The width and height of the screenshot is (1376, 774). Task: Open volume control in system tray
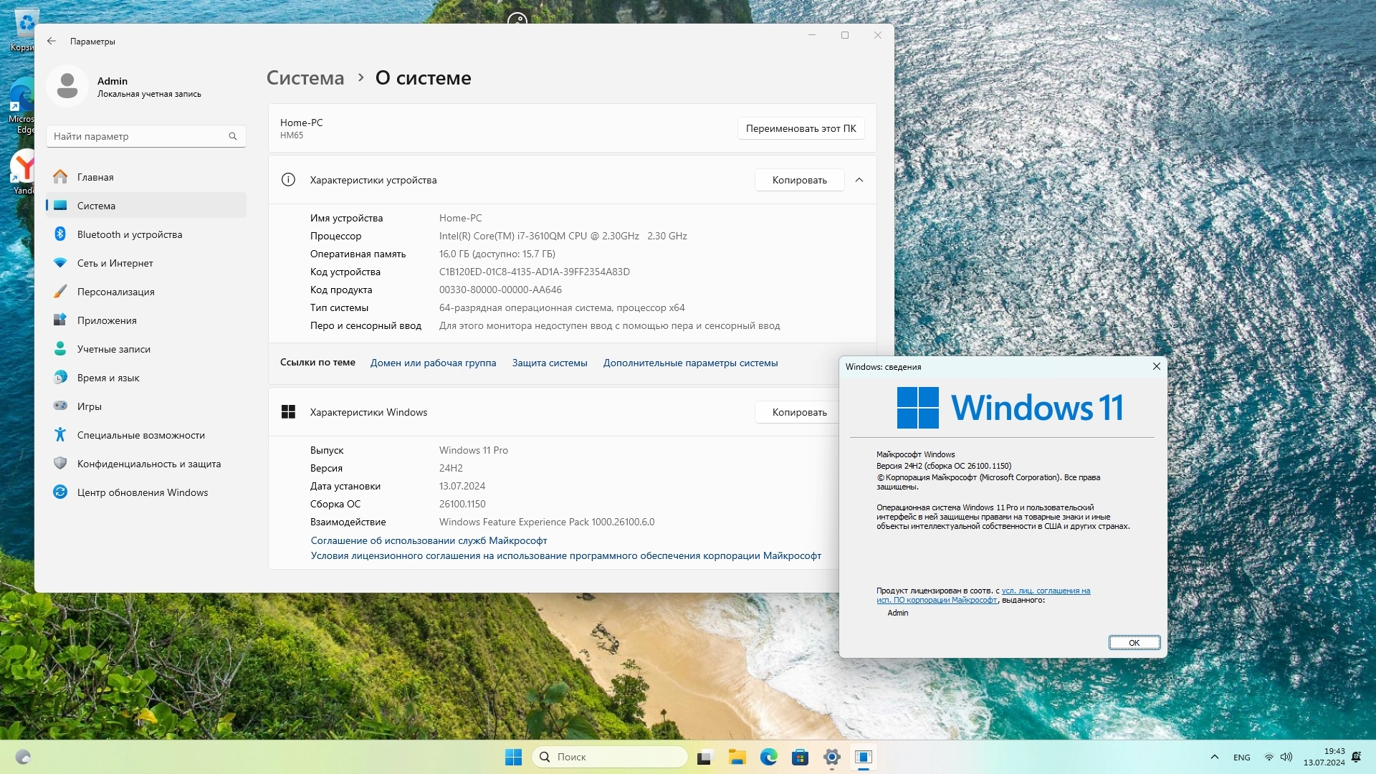(1286, 757)
